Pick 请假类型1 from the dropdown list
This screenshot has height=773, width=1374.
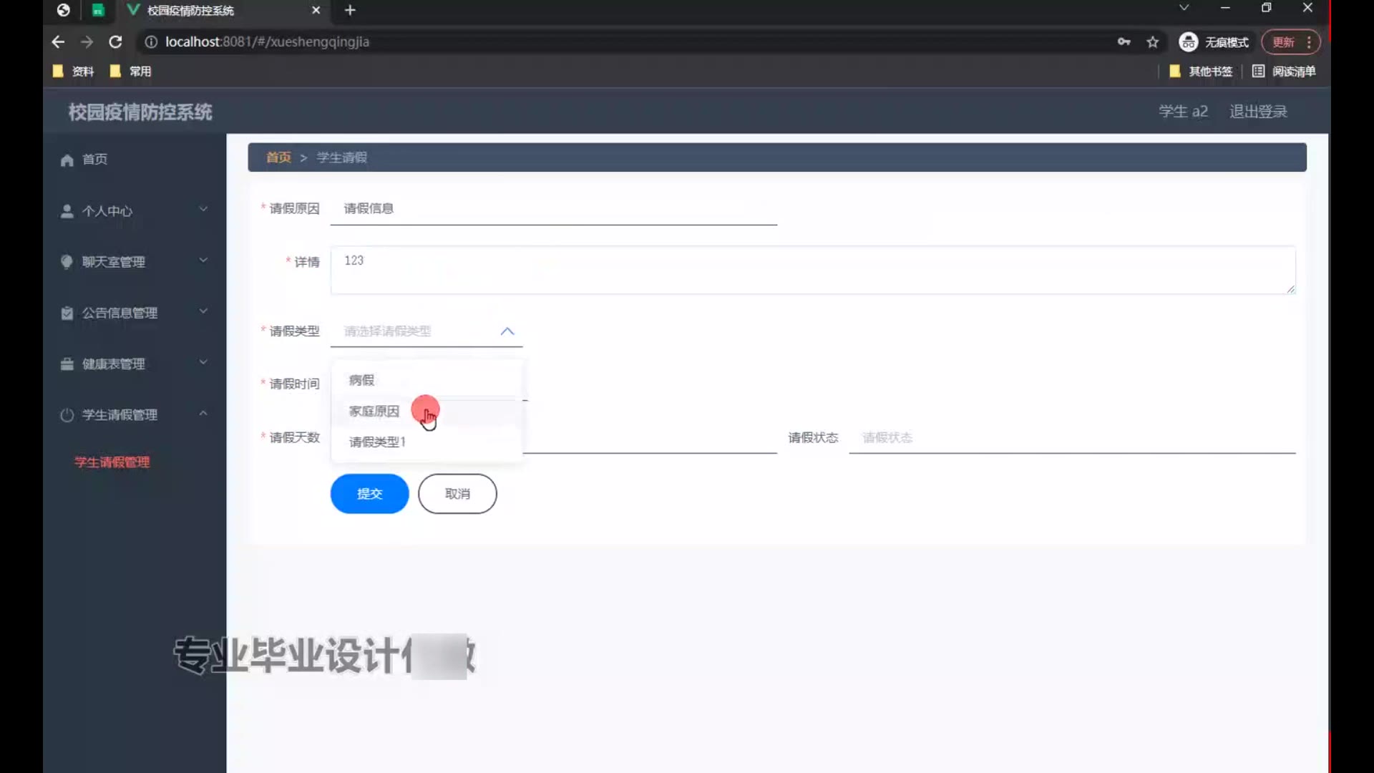pyautogui.click(x=377, y=442)
